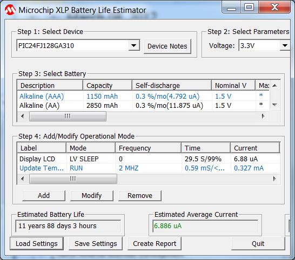
Task: Select the Display LCD mode row
Action: pyautogui.click(x=149, y=159)
